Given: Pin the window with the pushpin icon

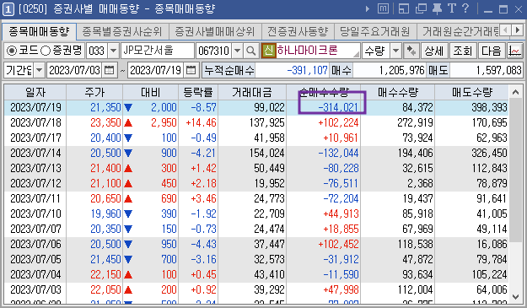Looking at the screenshot, I should [x=437, y=8].
